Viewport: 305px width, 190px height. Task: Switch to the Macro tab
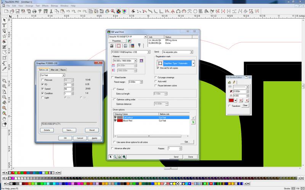coord(63,70)
